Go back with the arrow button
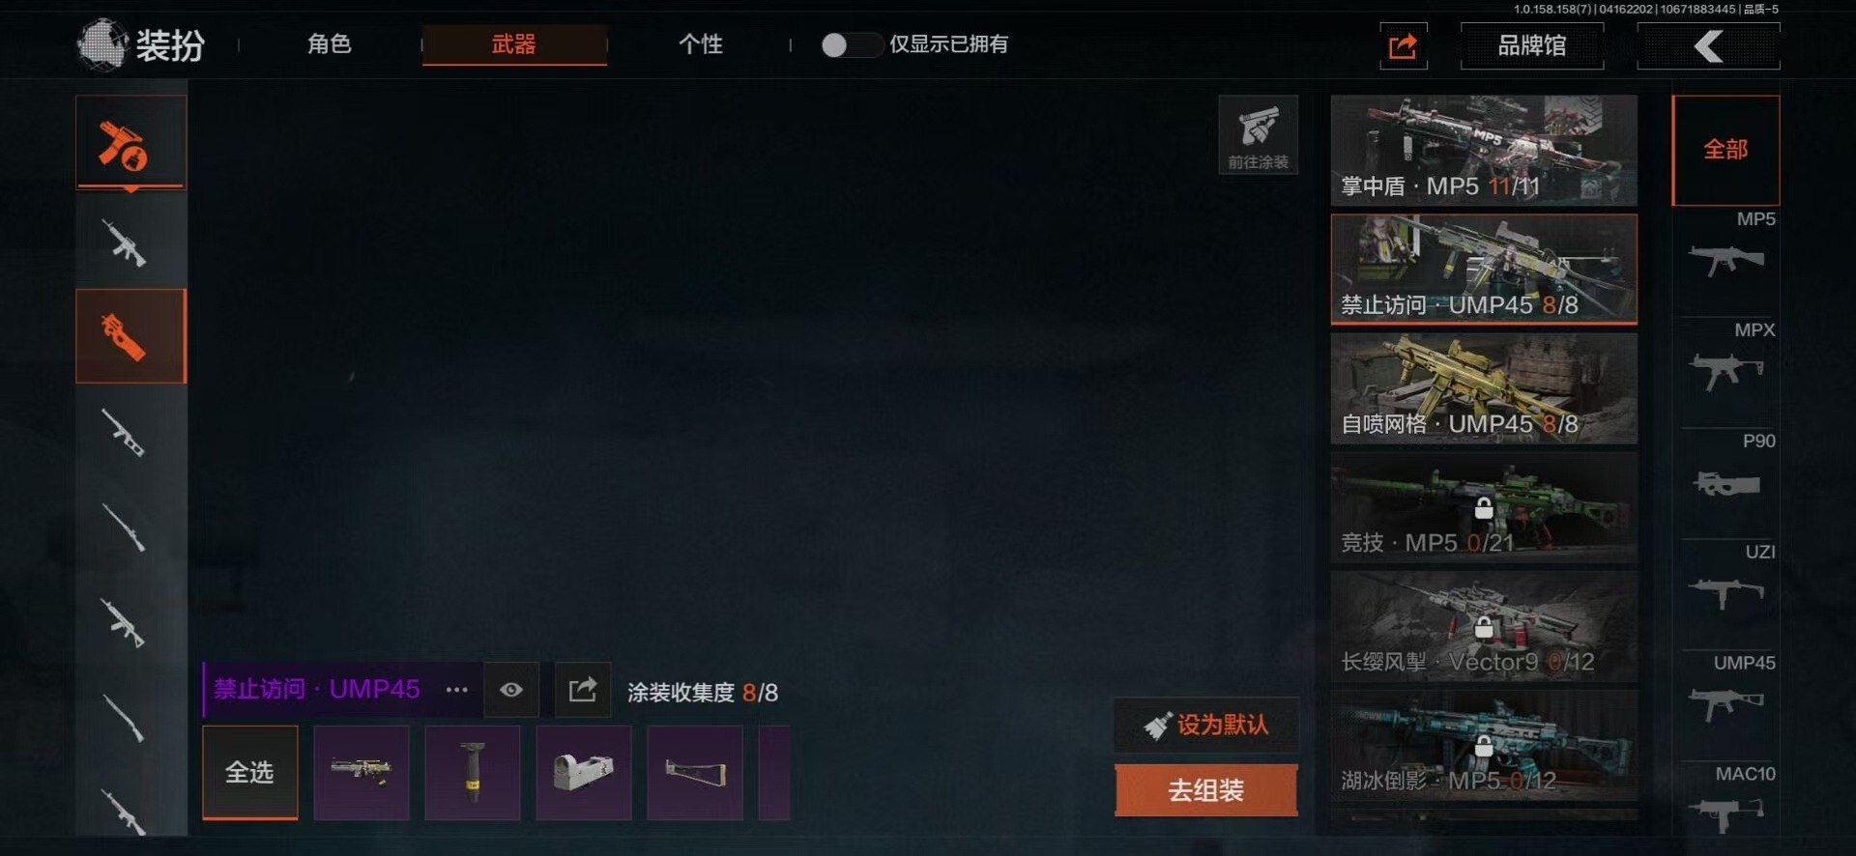 pos(1708,45)
